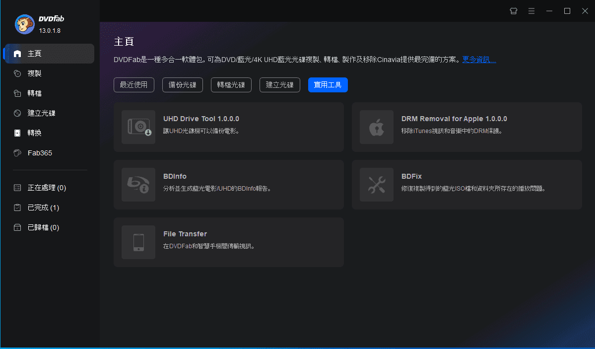Open the 轉檔 module in sidebar
Screen dimensions: 595x349
(49, 93)
